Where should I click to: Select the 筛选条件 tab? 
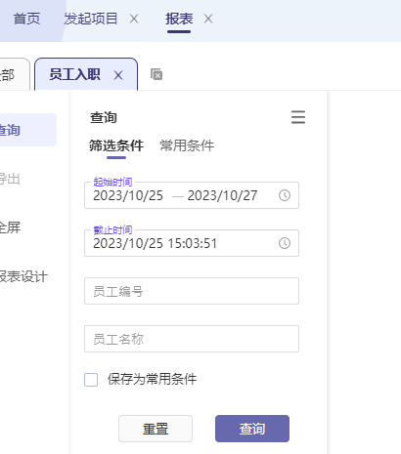pyautogui.click(x=116, y=145)
